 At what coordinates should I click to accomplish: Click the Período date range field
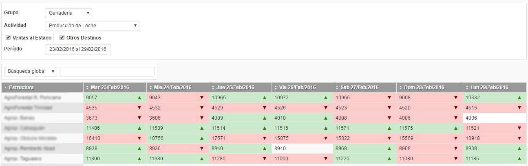(x=77, y=49)
